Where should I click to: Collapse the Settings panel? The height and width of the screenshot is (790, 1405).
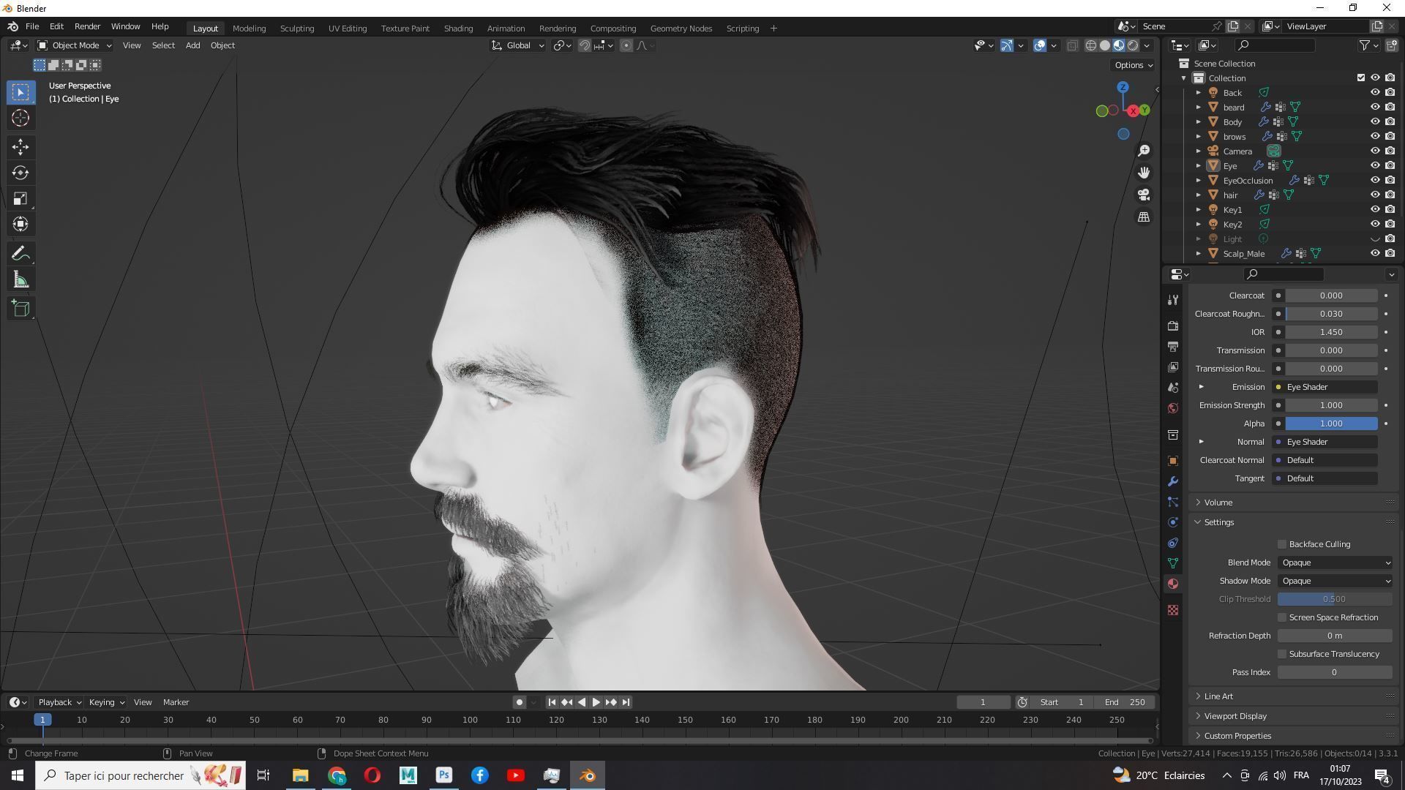[x=1219, y=522]
